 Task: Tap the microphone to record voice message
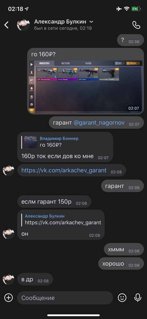tap(138, 298)
